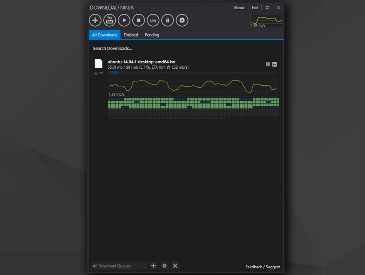Open the All Download Queues dropdown
This screenshot has width=365, height=275.
(x=119, y=266)
